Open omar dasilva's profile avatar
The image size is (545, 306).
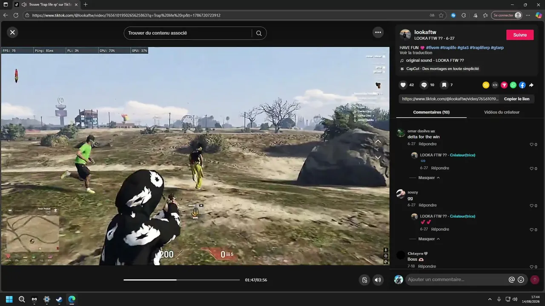click(401, 133)
